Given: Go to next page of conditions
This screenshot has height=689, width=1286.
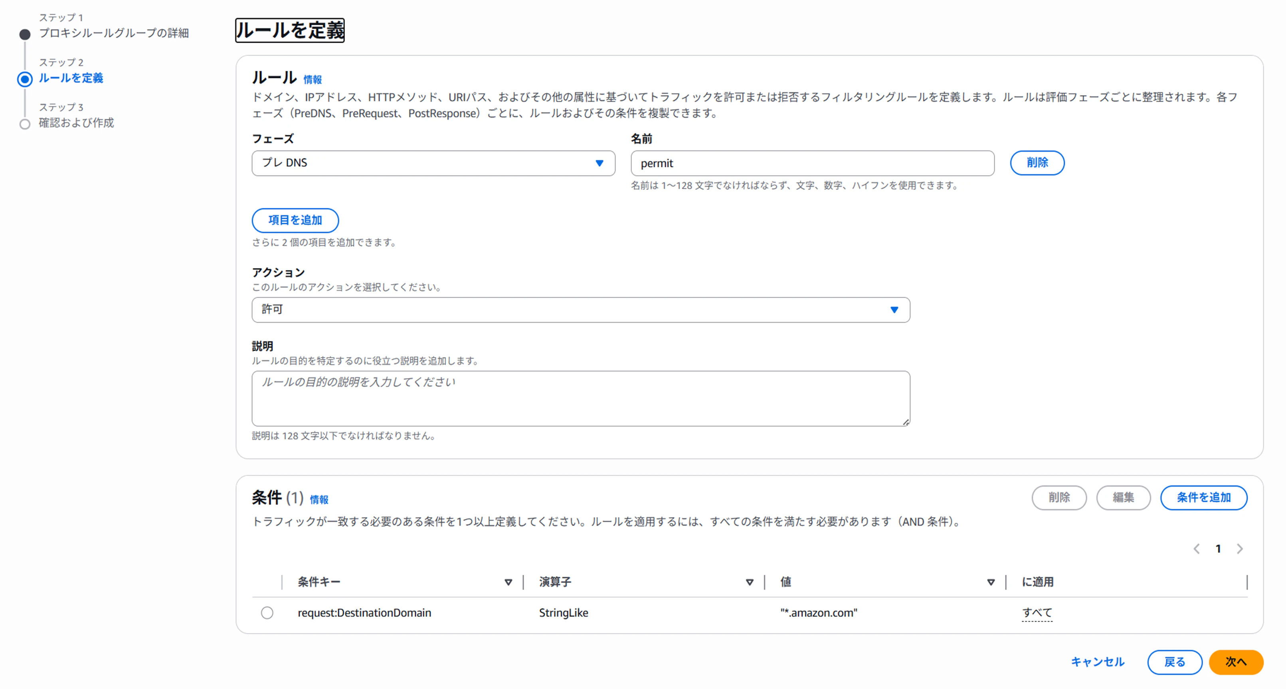Looking at the screenshot, I should click(x=1240, y=549).
